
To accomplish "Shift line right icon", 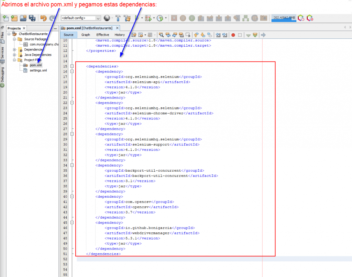I will click(x=225, y=35).
